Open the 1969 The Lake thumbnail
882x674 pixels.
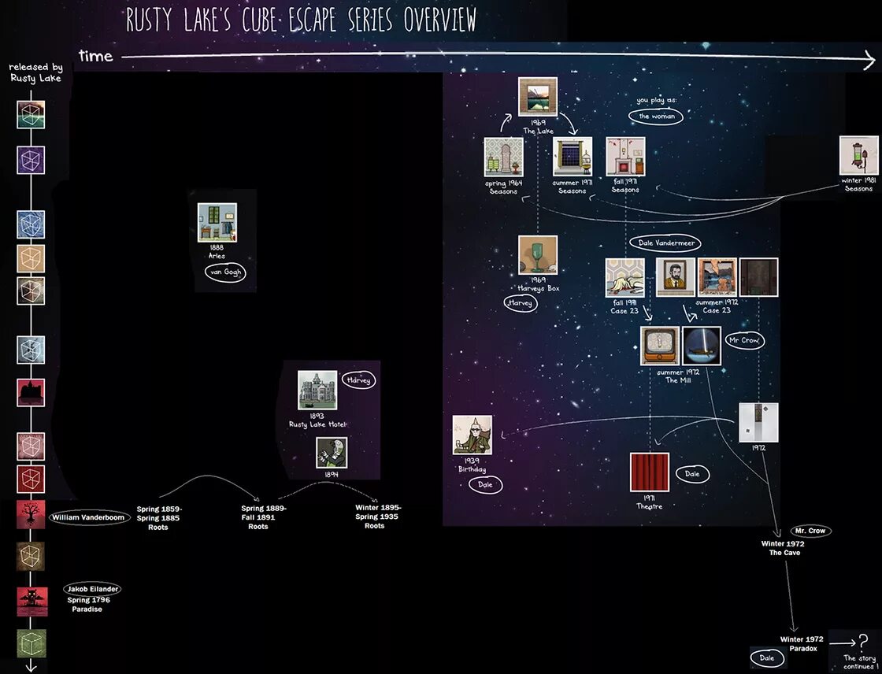(x=538, y=97)
